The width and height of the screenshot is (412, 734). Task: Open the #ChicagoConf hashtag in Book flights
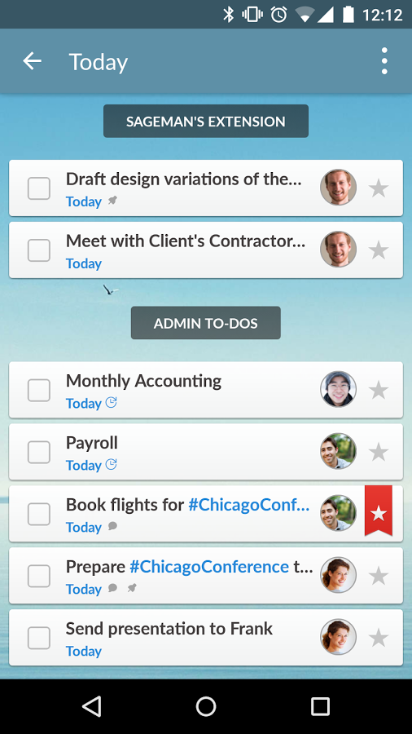(x=248, y=505)
